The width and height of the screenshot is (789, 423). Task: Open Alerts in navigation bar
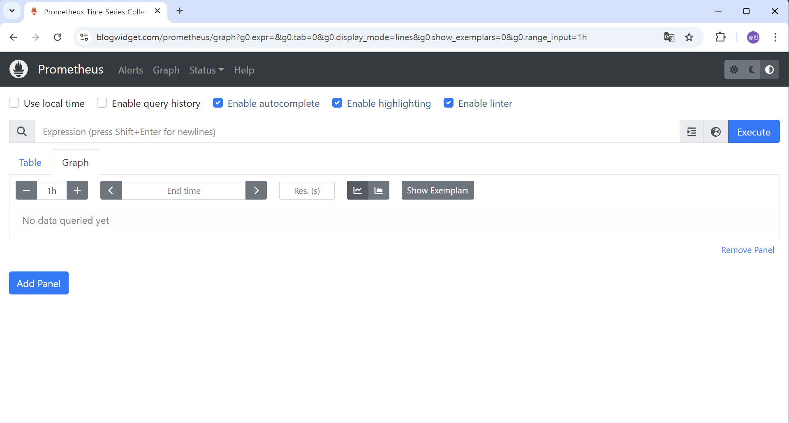click(x=130, y=70)
